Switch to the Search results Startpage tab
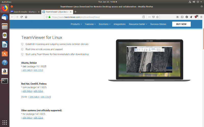The width and height of the screenshot is (204, 127). [x=25, y=12]
